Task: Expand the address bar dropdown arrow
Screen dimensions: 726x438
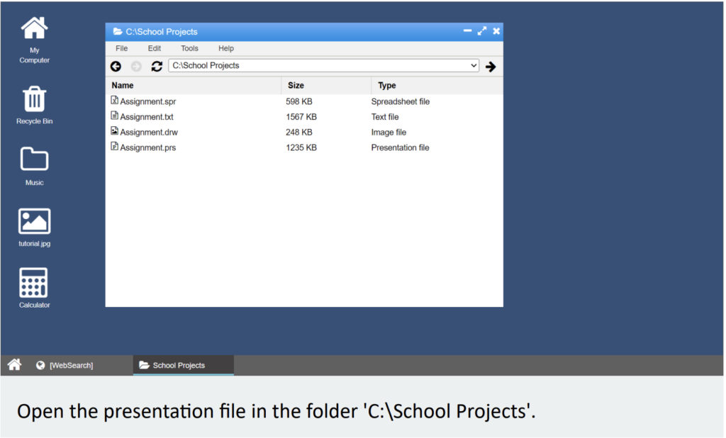Action: point(474,65)
